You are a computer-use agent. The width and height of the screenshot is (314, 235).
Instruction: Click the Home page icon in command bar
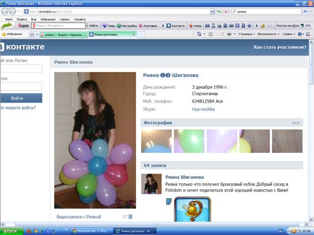(199, 34)
